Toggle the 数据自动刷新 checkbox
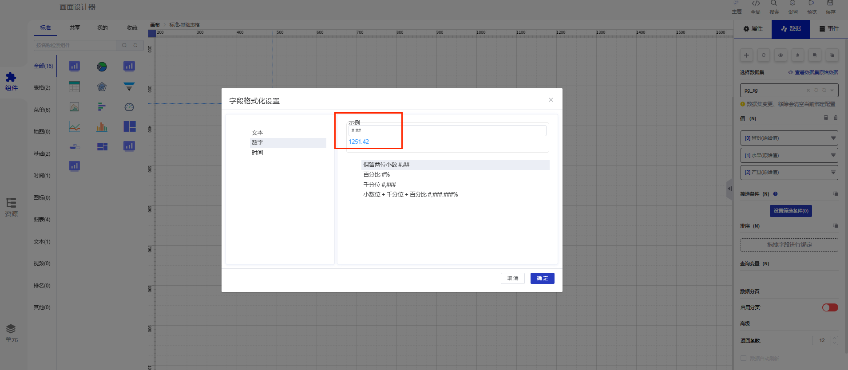 (743, 358)
